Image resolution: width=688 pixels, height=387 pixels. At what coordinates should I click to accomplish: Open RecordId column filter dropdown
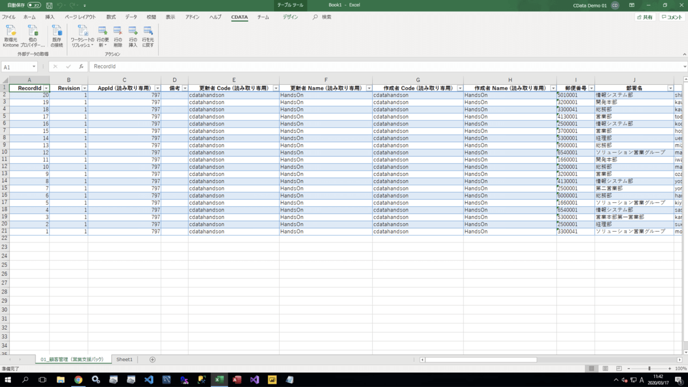click(46, 88)
